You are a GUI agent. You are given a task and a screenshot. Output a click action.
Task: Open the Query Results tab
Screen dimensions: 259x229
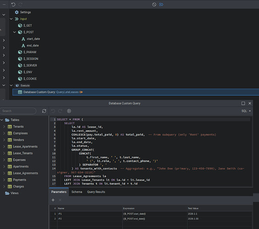[96, 192]
